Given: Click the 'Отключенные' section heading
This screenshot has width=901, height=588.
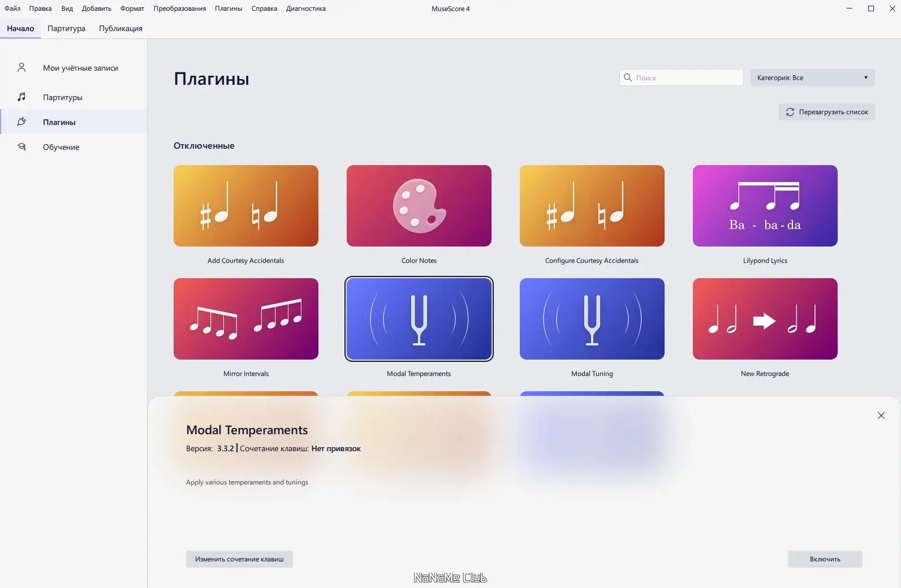Looking at the screenshot, I should coord(204,146).
